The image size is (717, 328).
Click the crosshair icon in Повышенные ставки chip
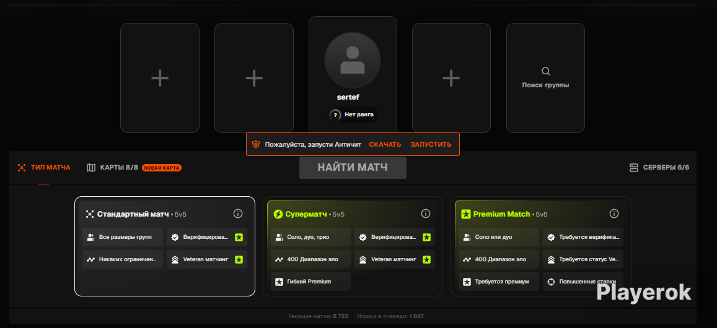(551, 282)
